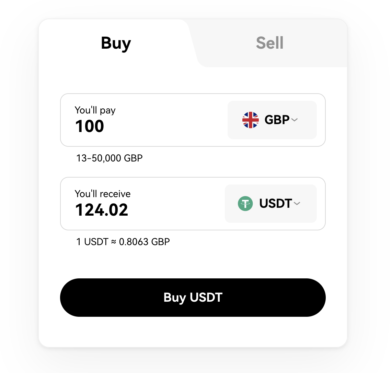Select the Buy tab
Viewport: 392px width, 373px height.
[x=115, y=43]
